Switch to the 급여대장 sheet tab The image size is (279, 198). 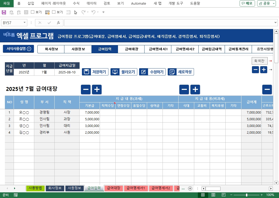(x=114, y=188)
